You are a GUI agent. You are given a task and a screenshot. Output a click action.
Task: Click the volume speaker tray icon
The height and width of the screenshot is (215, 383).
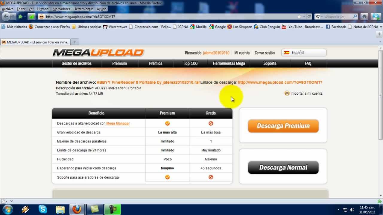click(x=352, y=210)
